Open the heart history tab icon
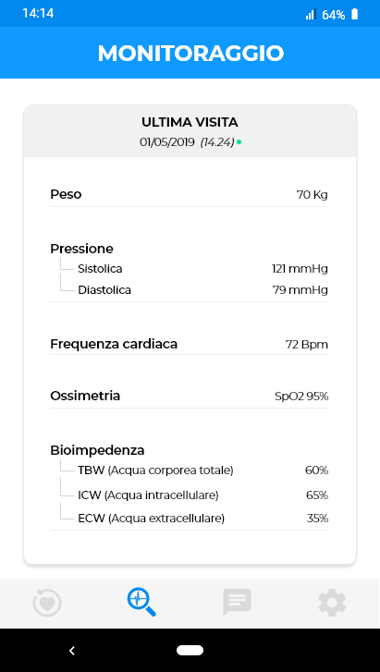Screen dimensions: 380x672 point(47,603)
